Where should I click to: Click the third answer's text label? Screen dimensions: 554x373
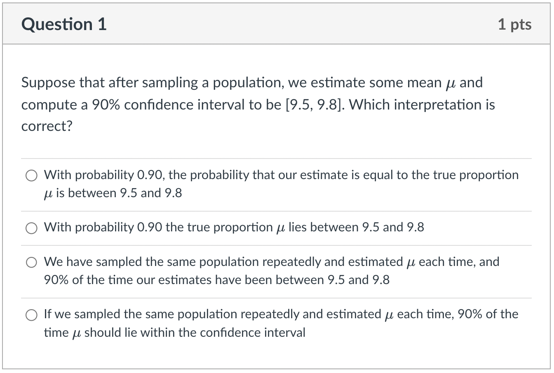271,270
